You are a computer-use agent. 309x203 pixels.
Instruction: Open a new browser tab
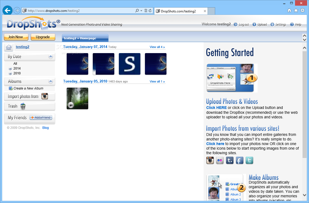tap(211, 11)
